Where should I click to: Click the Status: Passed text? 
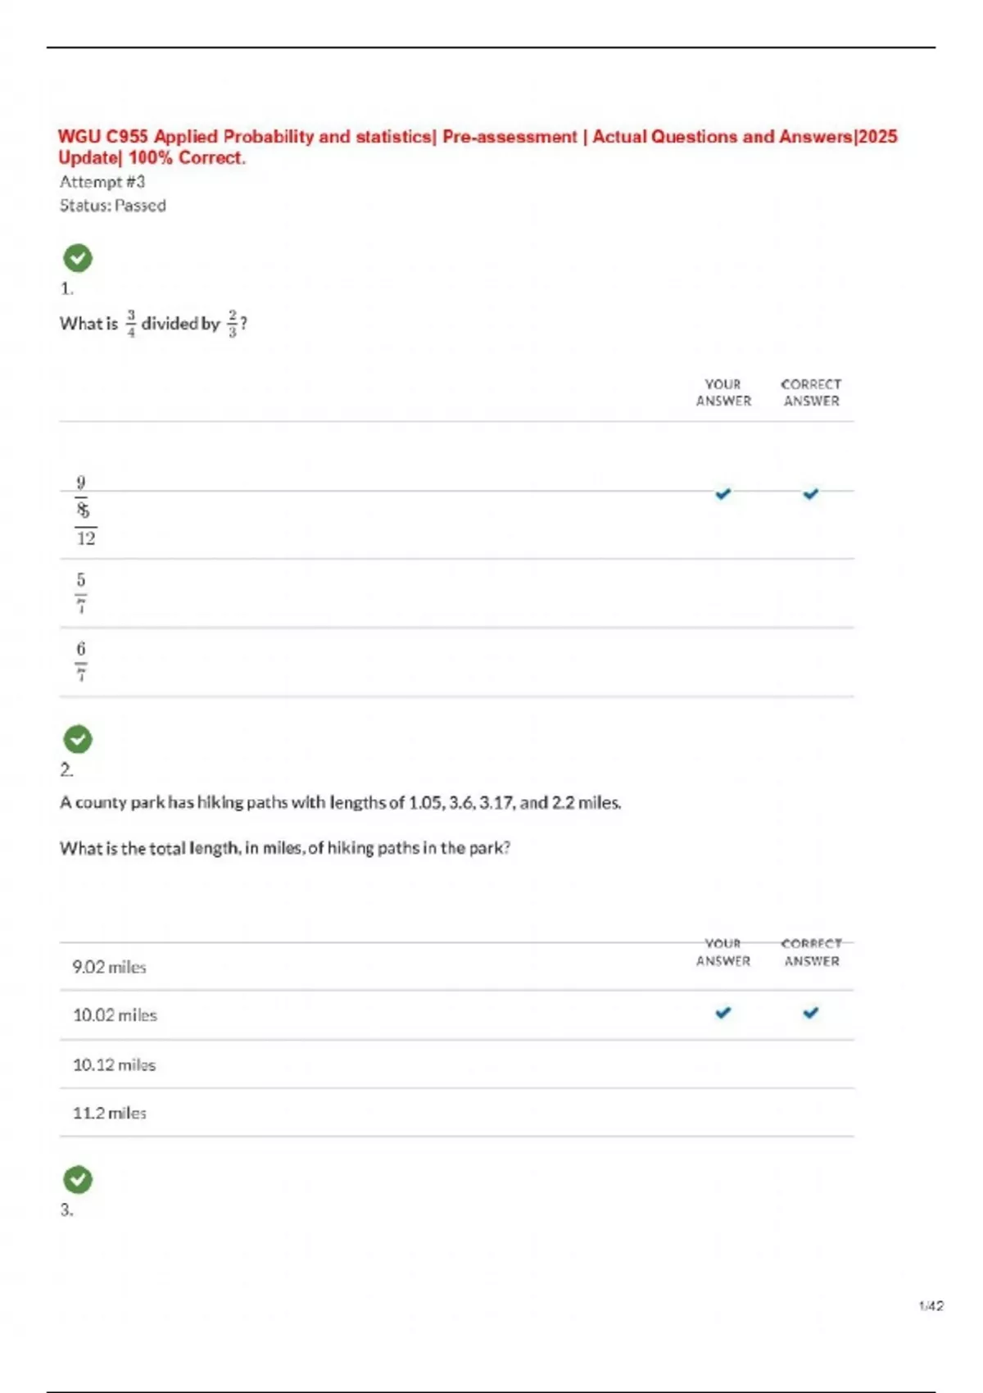point(112,206)
